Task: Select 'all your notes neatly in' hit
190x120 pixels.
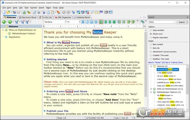Action: [x=166, y=76]
